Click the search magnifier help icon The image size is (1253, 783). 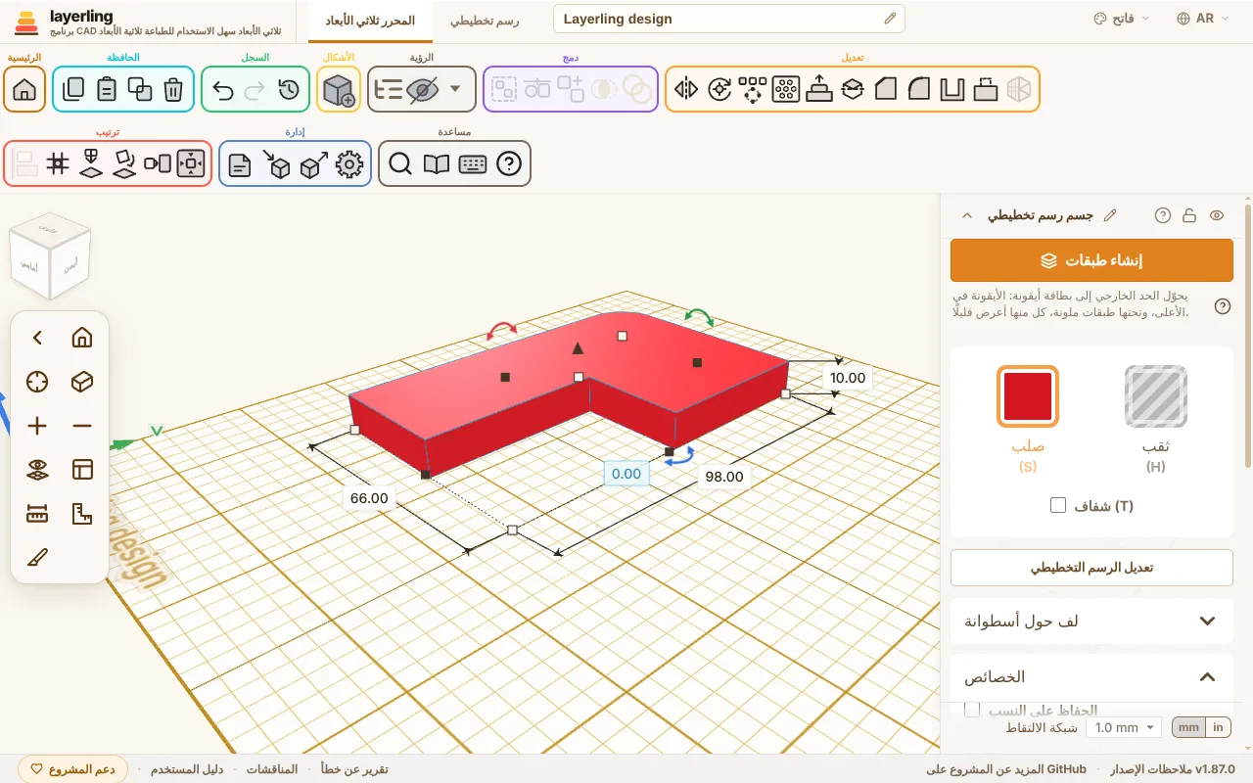pyautogui.click(x=399, y=163)
